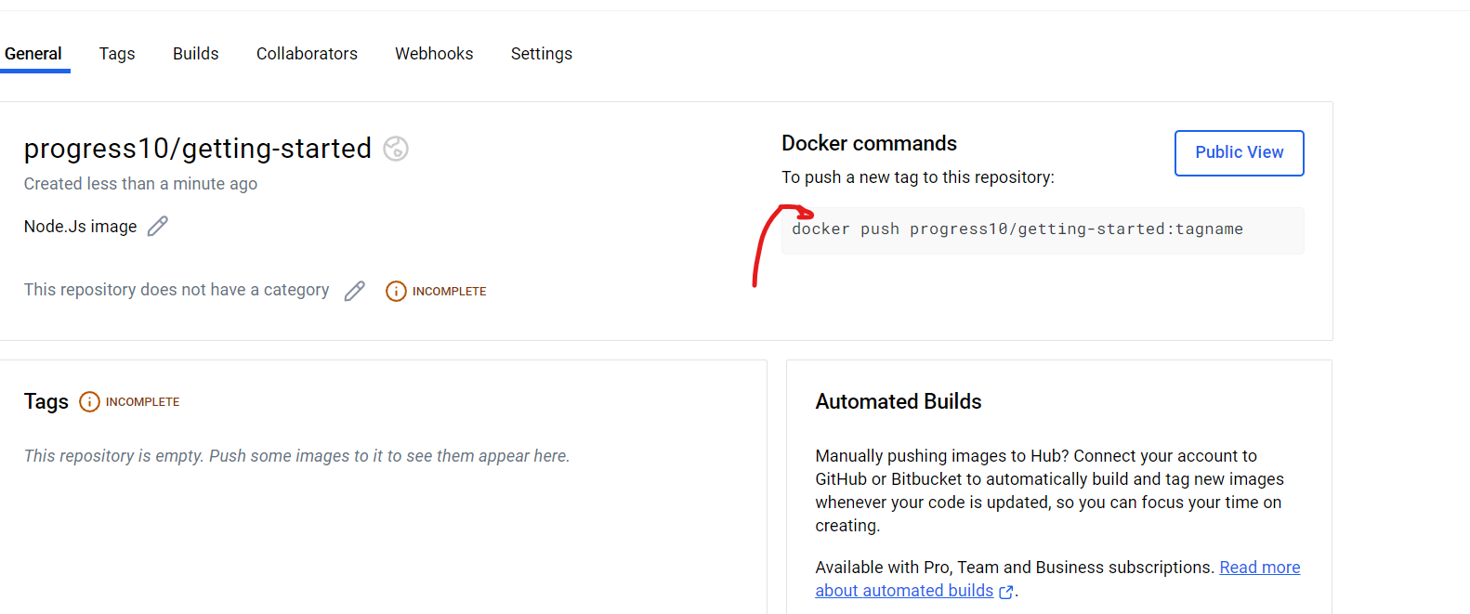Click the Node.Js image description text

coord(81,227)
